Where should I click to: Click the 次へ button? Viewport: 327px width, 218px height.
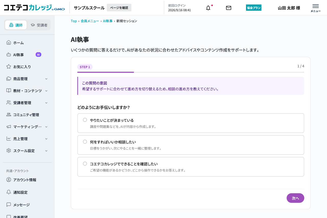pyautogui.click(x=295, y=198)
